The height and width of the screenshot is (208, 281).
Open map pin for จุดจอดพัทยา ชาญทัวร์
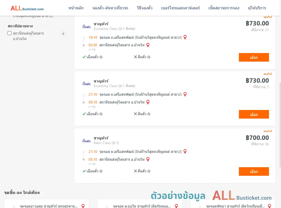point(269,206)
